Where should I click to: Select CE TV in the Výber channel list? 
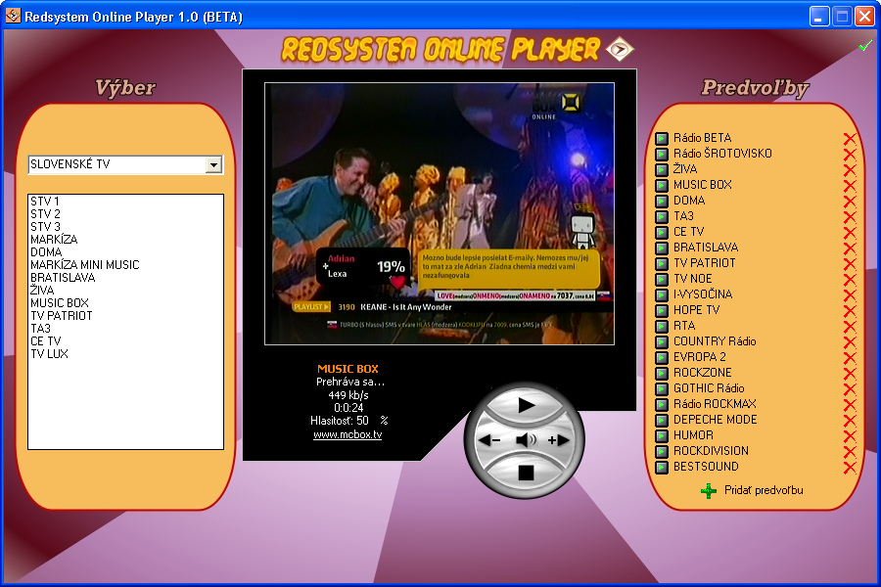(x=45, y=341)
